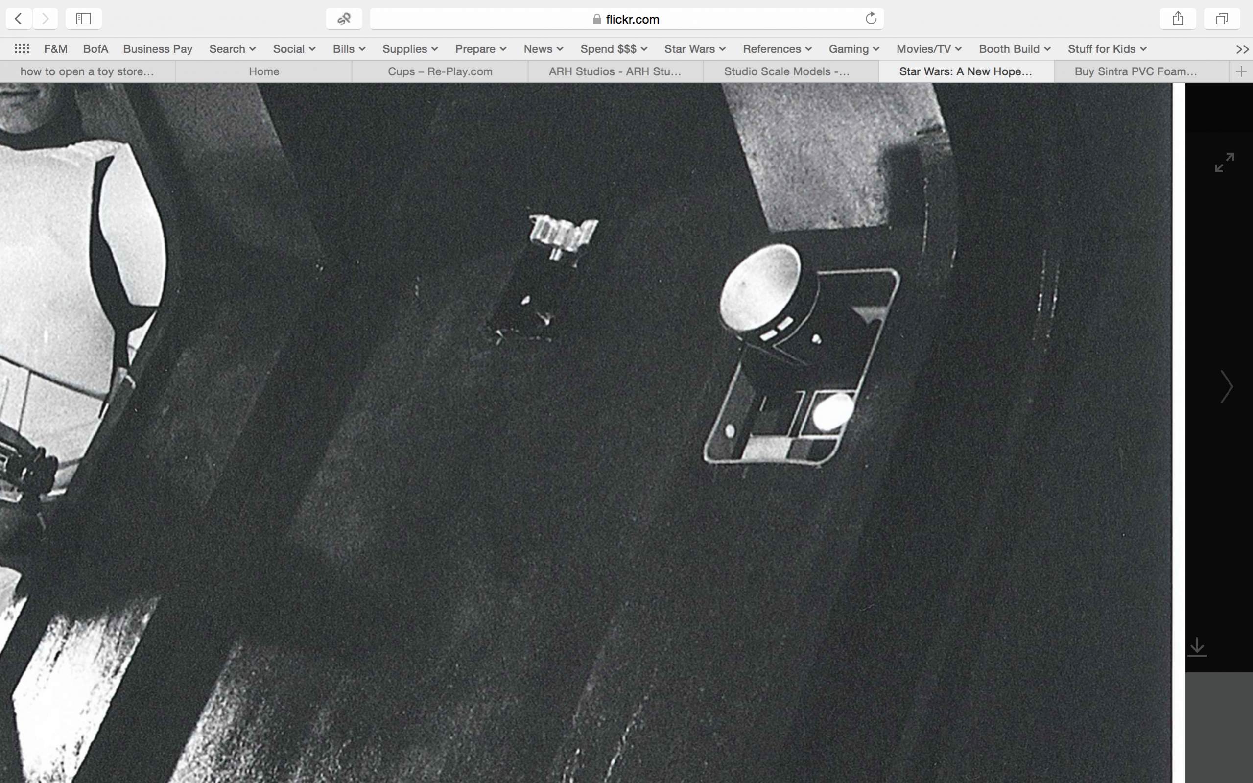Reload the flickr.com page
This screenshot has width=1253, height=783.
tap(871, 19)
